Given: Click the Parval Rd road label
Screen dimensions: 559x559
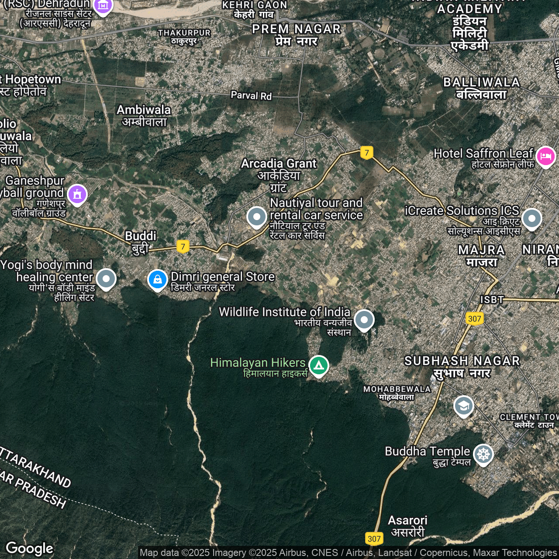Looking at the screenshot, I should tap(251, 95).
